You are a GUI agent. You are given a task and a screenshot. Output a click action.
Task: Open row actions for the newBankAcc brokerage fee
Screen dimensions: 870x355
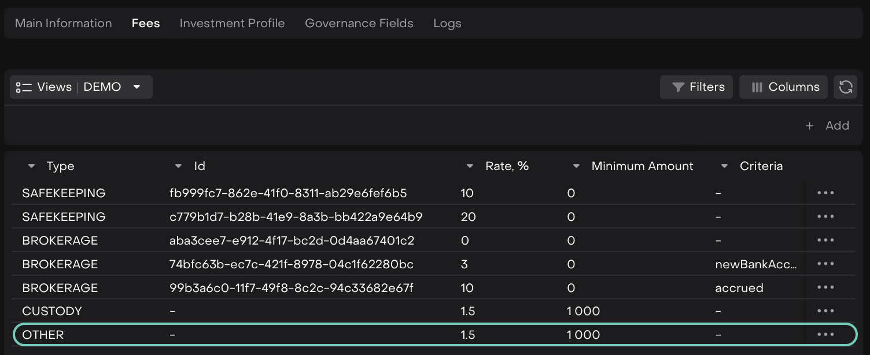click(x=825, y=264)
